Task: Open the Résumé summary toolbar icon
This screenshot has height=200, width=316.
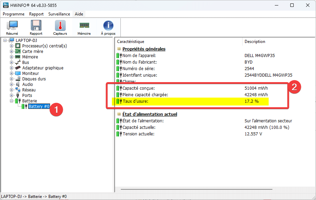Action: (12, 27)
